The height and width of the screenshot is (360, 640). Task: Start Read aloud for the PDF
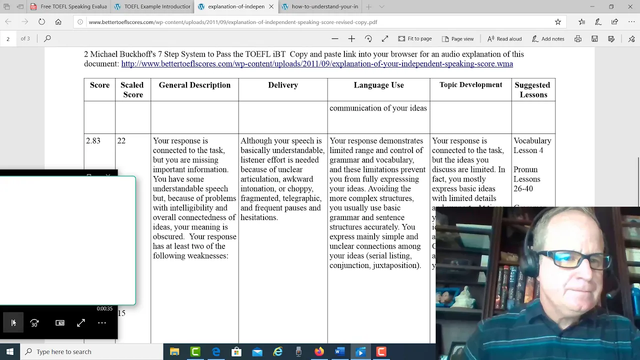tap(504, 38)
